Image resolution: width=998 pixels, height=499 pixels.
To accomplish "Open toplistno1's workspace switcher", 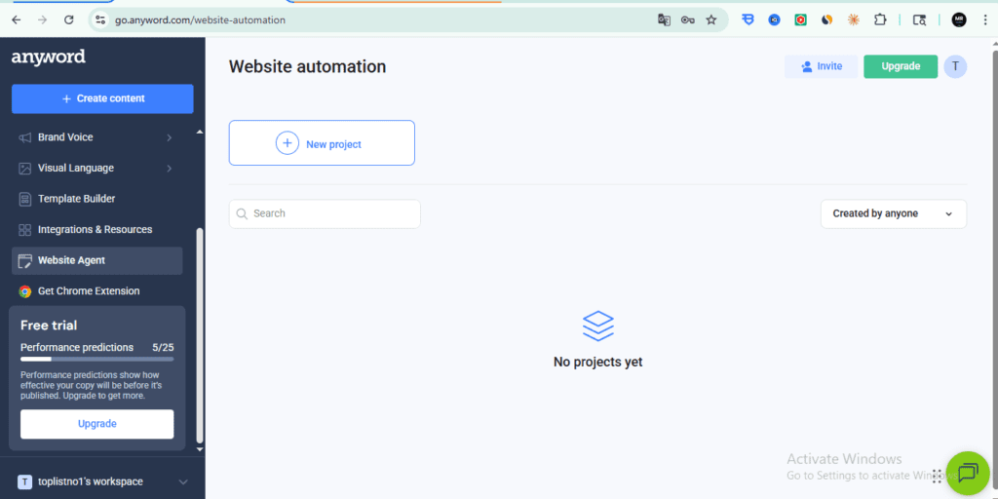I will [102, 481].
